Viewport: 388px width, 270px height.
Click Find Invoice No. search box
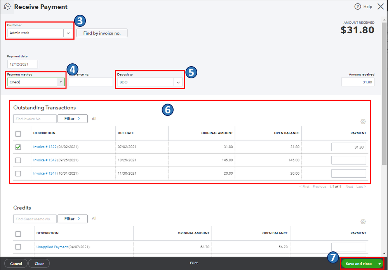[x=35, y=119]
